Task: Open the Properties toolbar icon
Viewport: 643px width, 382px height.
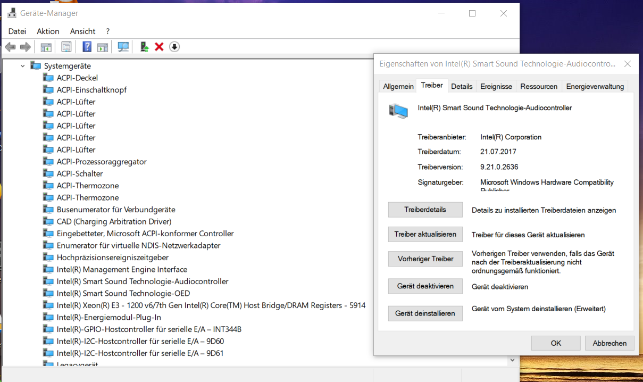Action: pyautogui.click(x=66, y=47)
